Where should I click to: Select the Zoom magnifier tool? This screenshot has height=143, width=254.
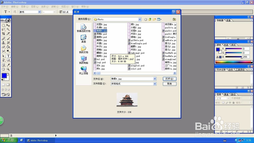coord(8,69)
